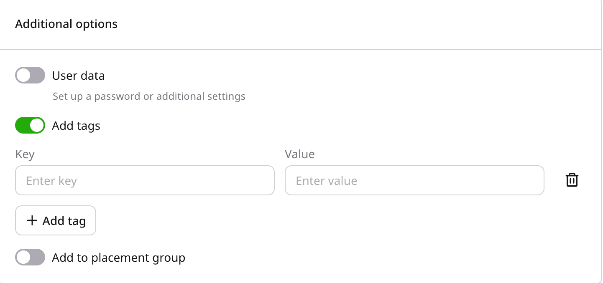603x283 pixels.
Task: Delete the tag row with trash icon
Action: point(572,180)
